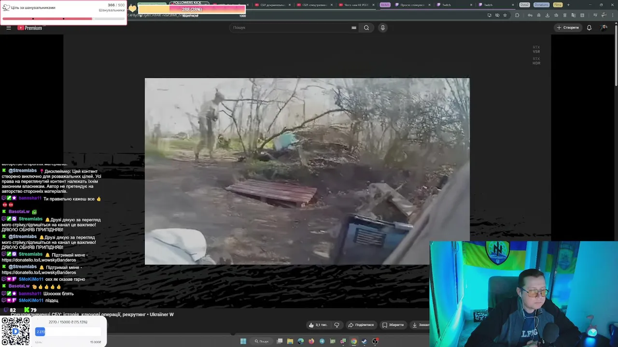Expand the Donations tab group

coord(541,5)
